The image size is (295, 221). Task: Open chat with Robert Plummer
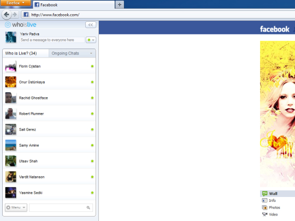point(49,114)
